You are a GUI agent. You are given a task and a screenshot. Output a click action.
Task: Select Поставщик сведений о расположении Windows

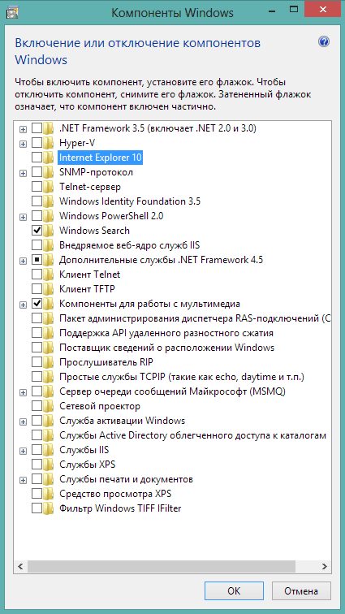coord(167,348)
